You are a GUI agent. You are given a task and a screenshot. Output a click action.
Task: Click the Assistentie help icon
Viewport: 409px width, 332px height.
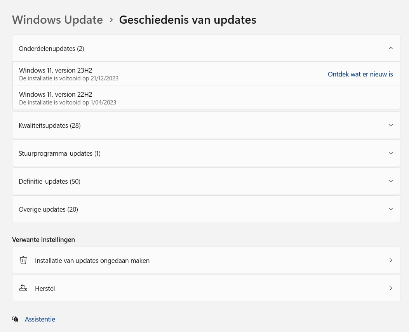(15, 319)
